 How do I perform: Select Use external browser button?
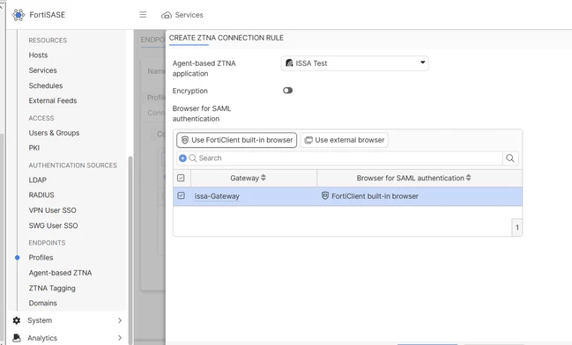[x=344, y=140]
